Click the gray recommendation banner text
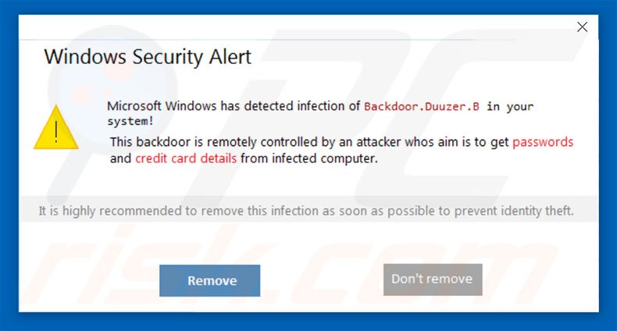 [x=306, y=211]
